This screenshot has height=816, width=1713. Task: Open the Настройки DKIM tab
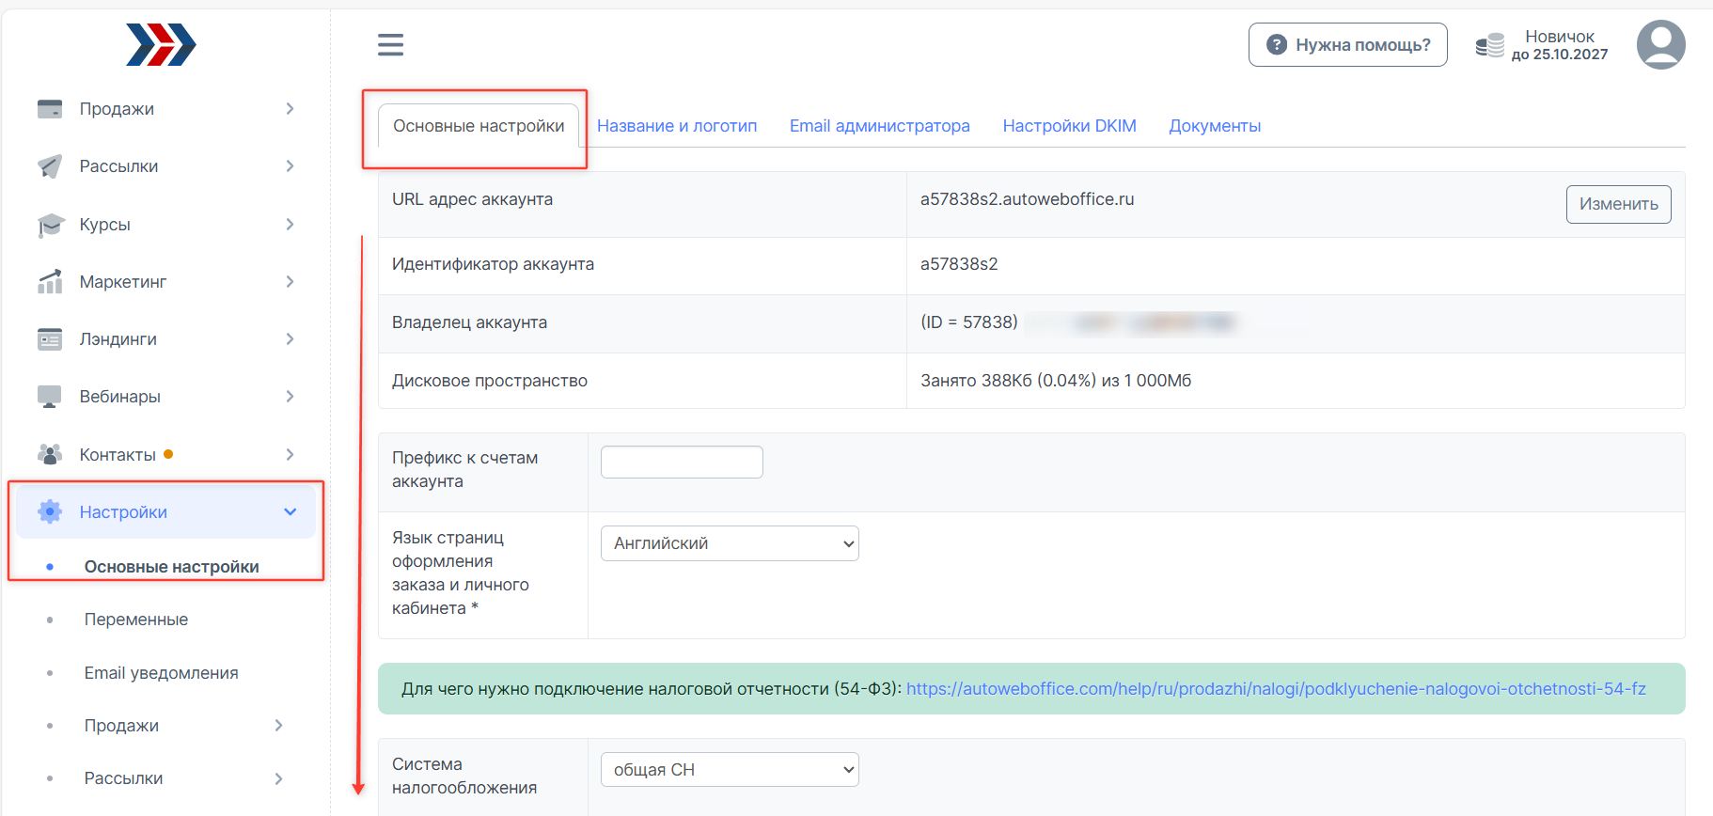click(1069, 126)
